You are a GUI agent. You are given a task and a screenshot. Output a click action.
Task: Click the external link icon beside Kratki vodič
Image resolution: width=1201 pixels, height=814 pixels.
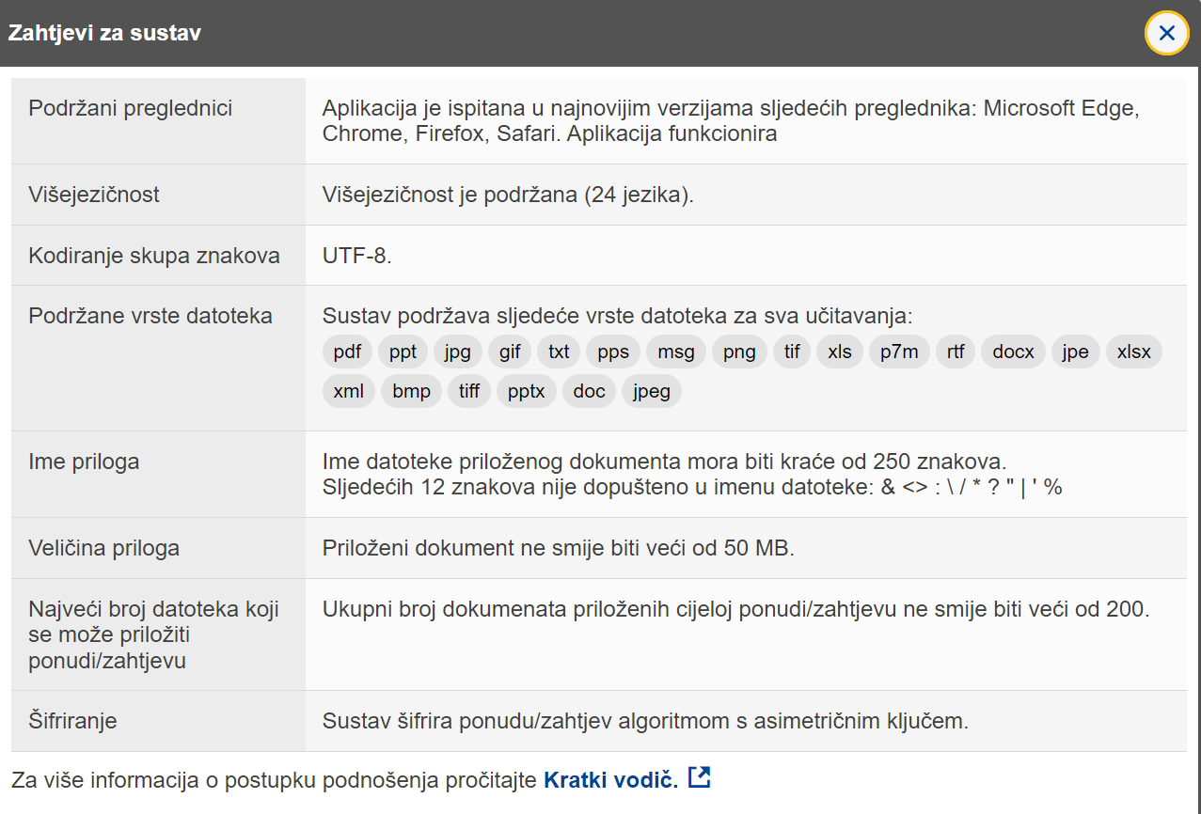[699, 778]
